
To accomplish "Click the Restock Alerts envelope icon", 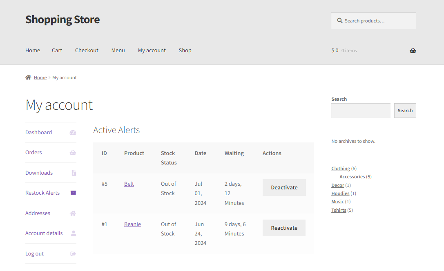I will pyautogui.click(x=73, y=193).
